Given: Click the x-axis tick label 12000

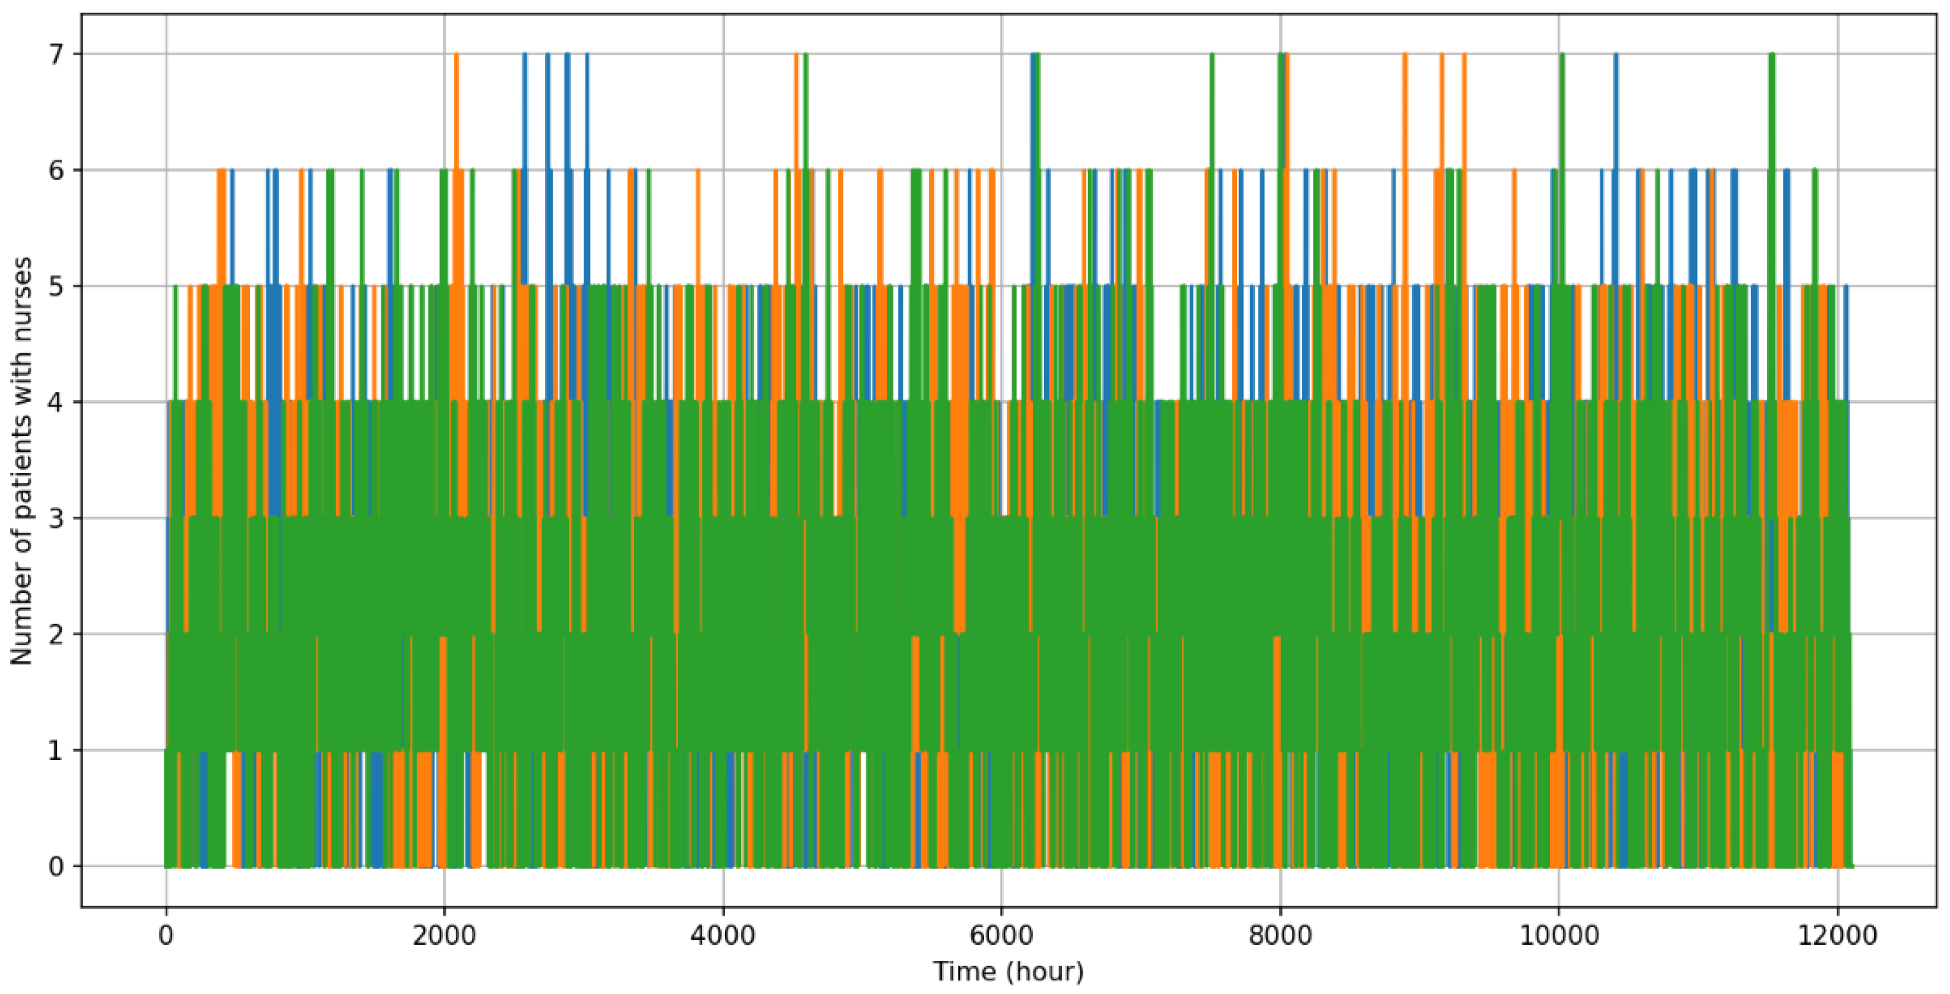Looking at the screenshot, I should pos(1837,936).
